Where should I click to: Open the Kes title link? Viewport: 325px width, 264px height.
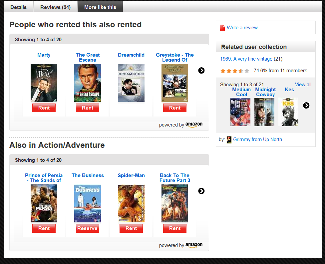click(x=289, y=90)
